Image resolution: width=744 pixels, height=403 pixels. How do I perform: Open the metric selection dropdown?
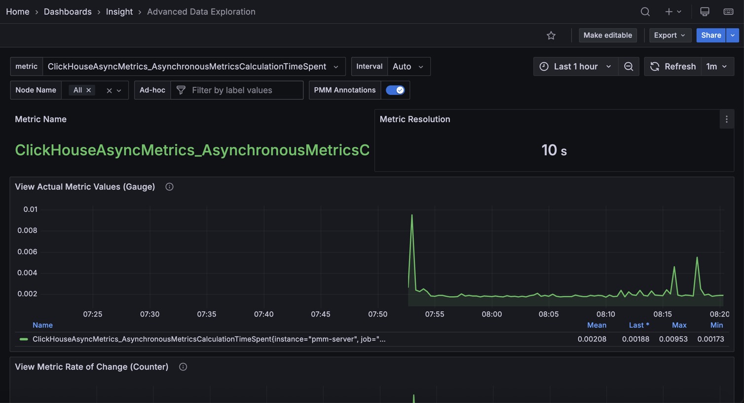tap(336, 66)
